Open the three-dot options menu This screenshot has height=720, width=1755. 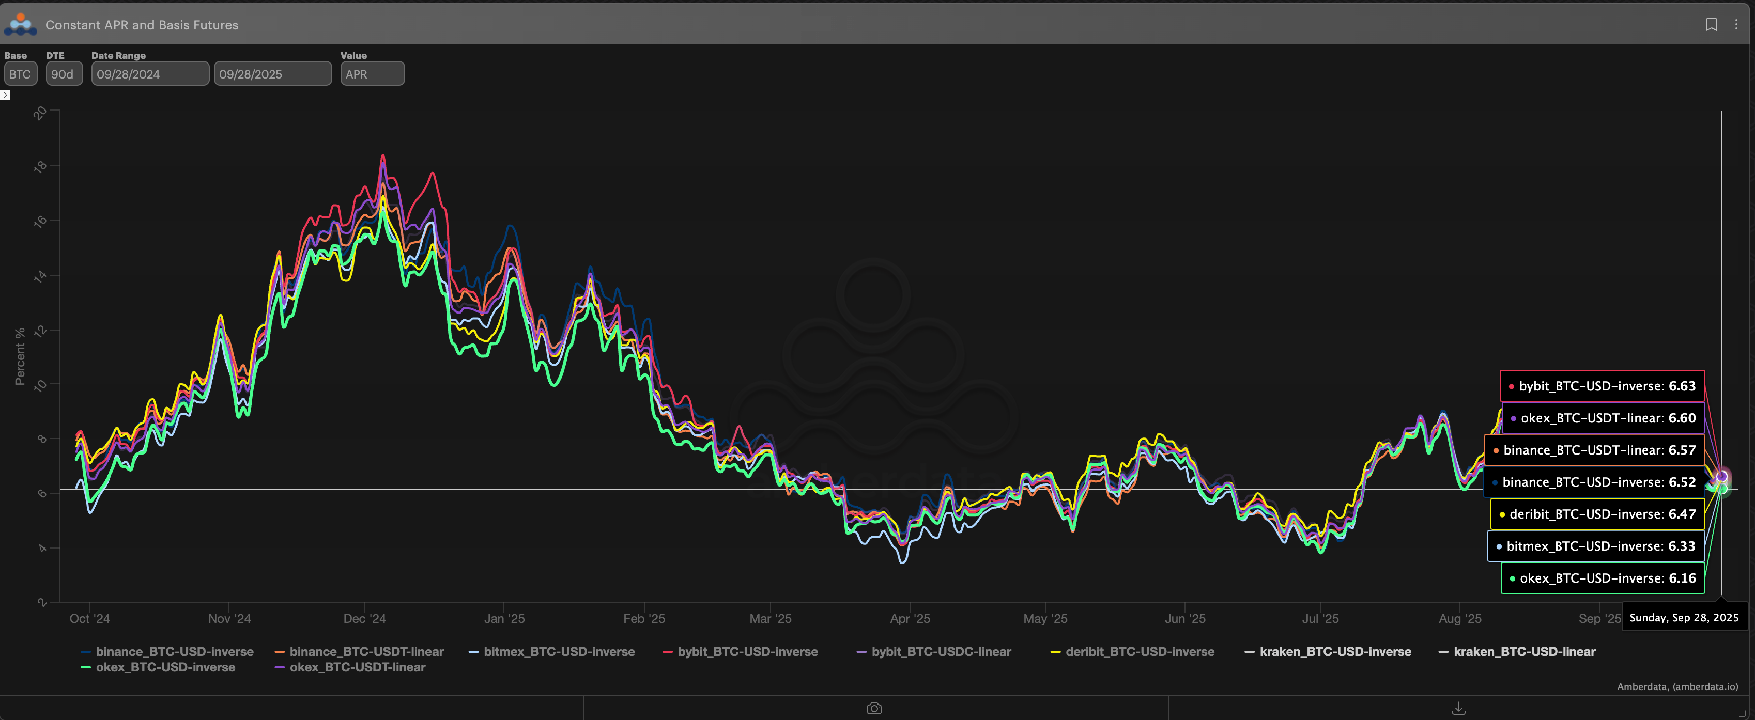pyautogui.click(x=1736, y=24)
